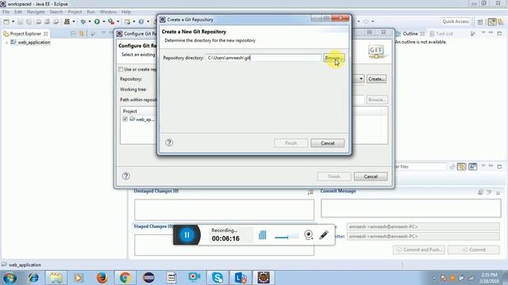Click Cancel in Configure Git Repository dialog
508x285 pixels.
371,177
